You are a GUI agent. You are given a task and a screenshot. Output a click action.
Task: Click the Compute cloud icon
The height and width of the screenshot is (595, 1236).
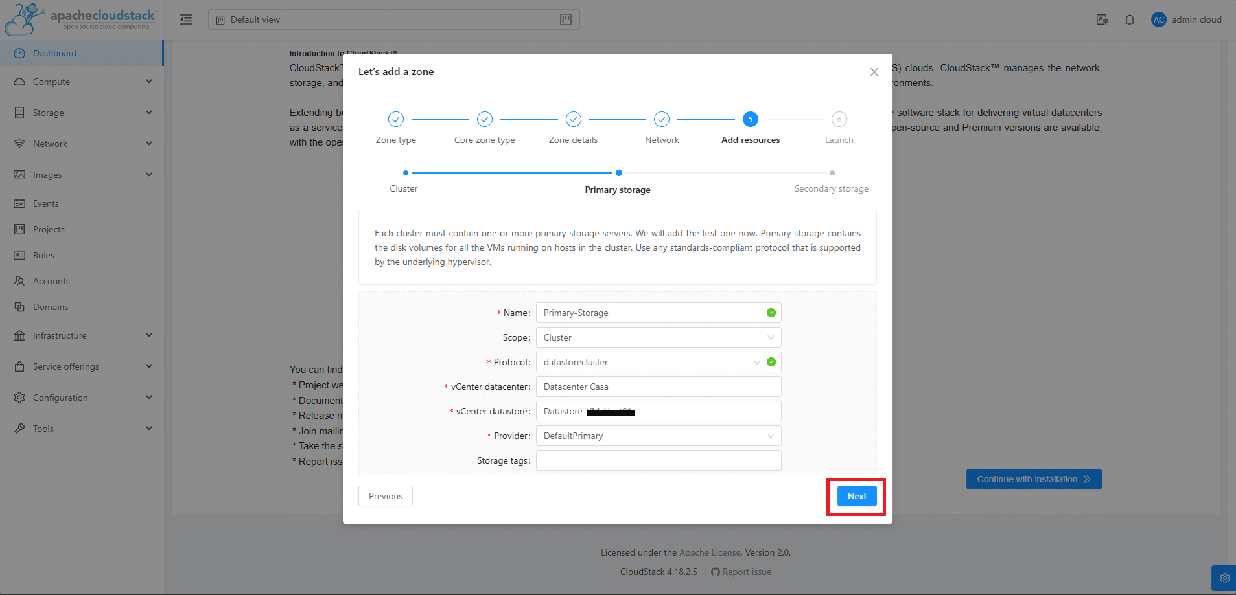click(x=19, y=82)
